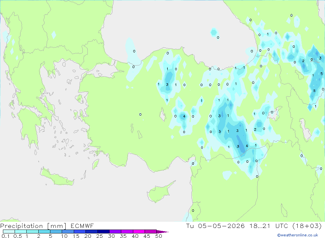Screen dimensions: 325x238
Task: Click the 'Tu 05-05-2026' date text
Action: pos(215,226)
